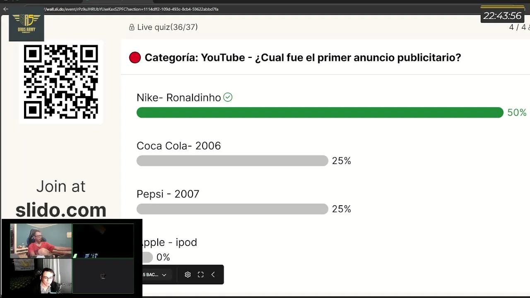Click the green correct-answer checkmark icon
Image resolution: width=530 pixels, height=298 pixels.
point(228,97)
